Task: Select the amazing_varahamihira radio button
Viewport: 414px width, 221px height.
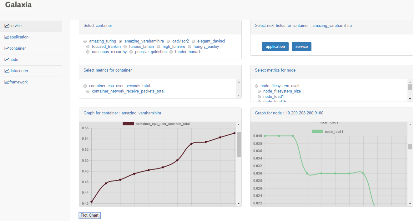Action: (120, 41)
